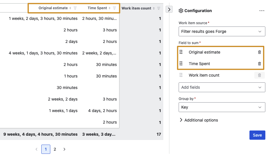This screenshot has height=157, width=272.
Task: Open the Work item count column filter
Action: pos(159,8)
